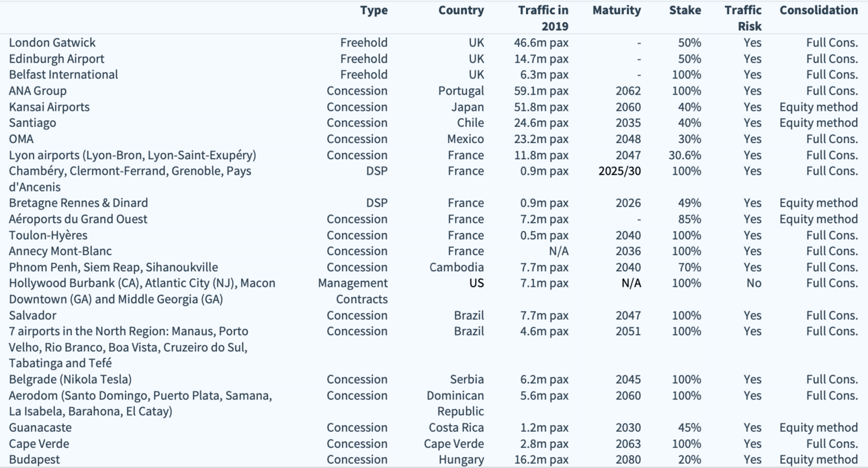Select the Maturity column header
868x468 pixels.
point(617,11)
